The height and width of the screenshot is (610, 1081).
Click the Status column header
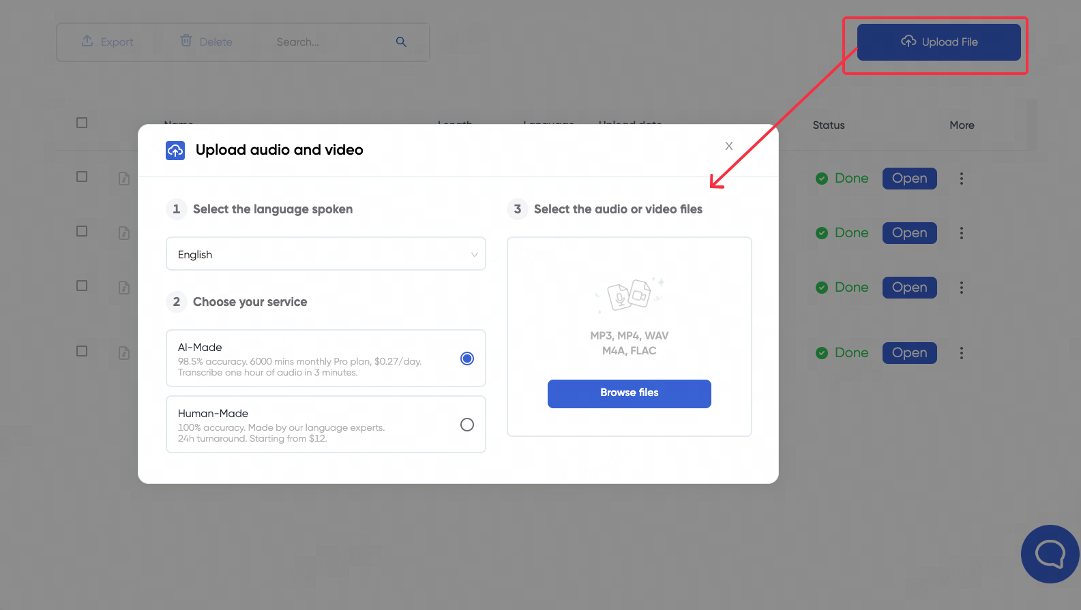[829, 125]
